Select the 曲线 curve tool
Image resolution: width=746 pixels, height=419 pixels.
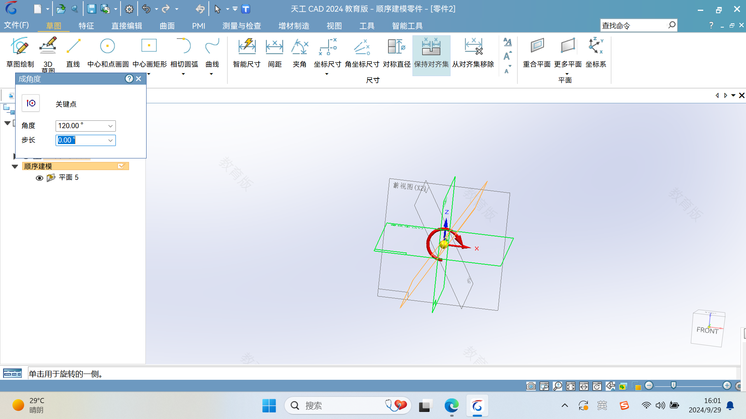(x=212, y=53)
